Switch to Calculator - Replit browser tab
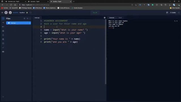The image size is (181, 102). (35, 1)
